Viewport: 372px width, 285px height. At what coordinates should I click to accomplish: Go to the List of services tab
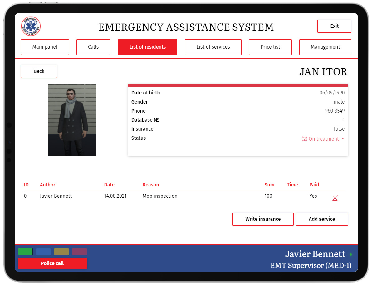pyautogui.click(x=213, y=47)
